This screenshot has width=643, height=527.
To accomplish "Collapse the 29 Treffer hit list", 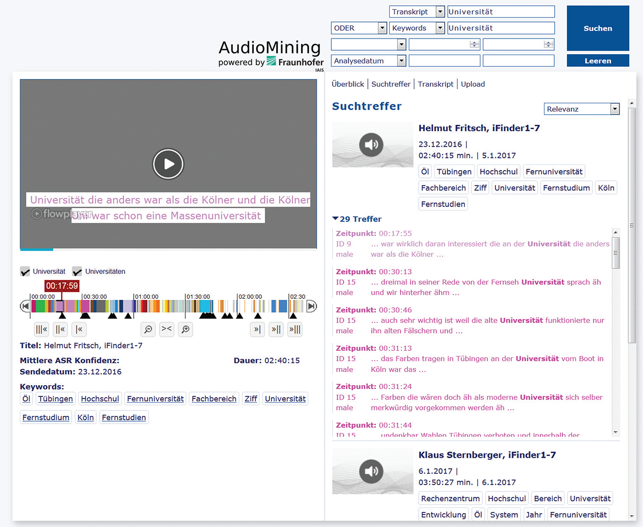I will (x=335, y=219).
